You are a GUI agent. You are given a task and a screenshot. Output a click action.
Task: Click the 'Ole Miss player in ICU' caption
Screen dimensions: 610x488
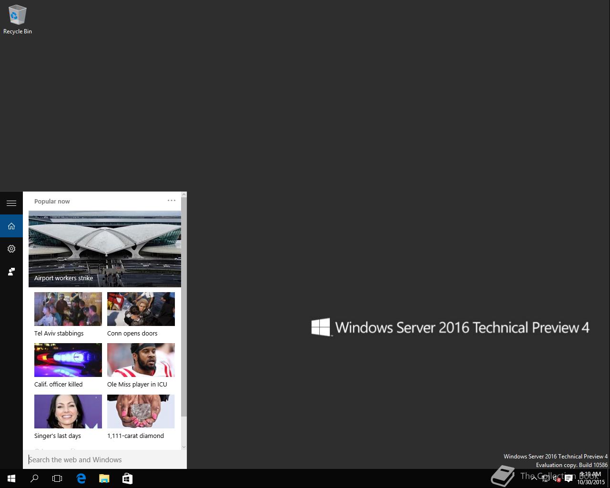tap(137, 384)
